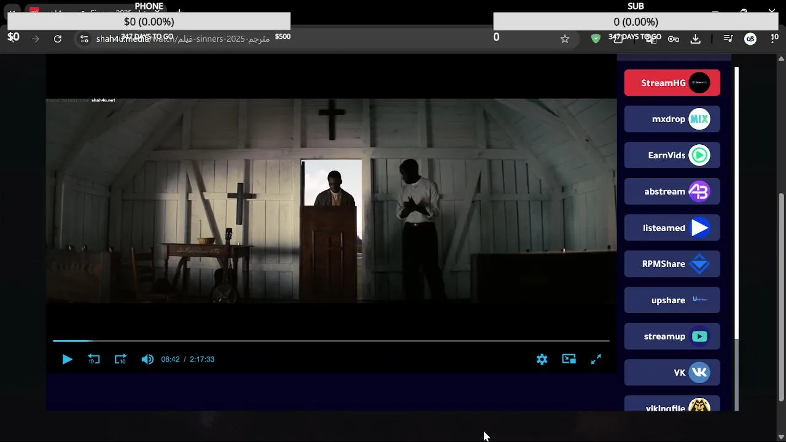The image size is (786, 442).
Task: Open the shield extension icon
Action: 596,39
